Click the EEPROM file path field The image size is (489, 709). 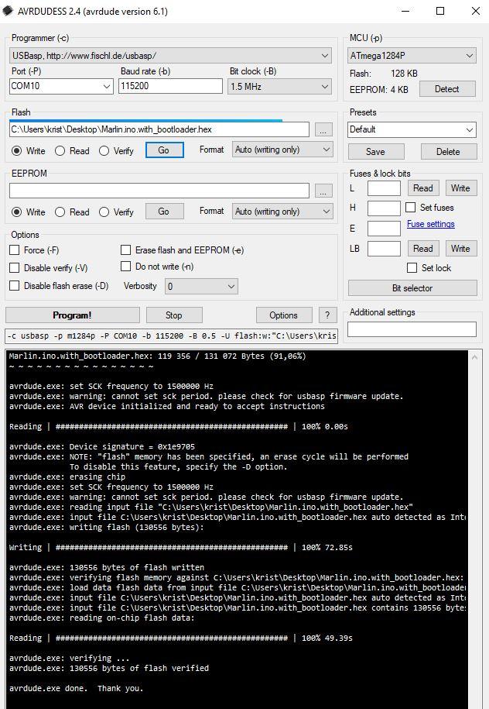point(159,191)
